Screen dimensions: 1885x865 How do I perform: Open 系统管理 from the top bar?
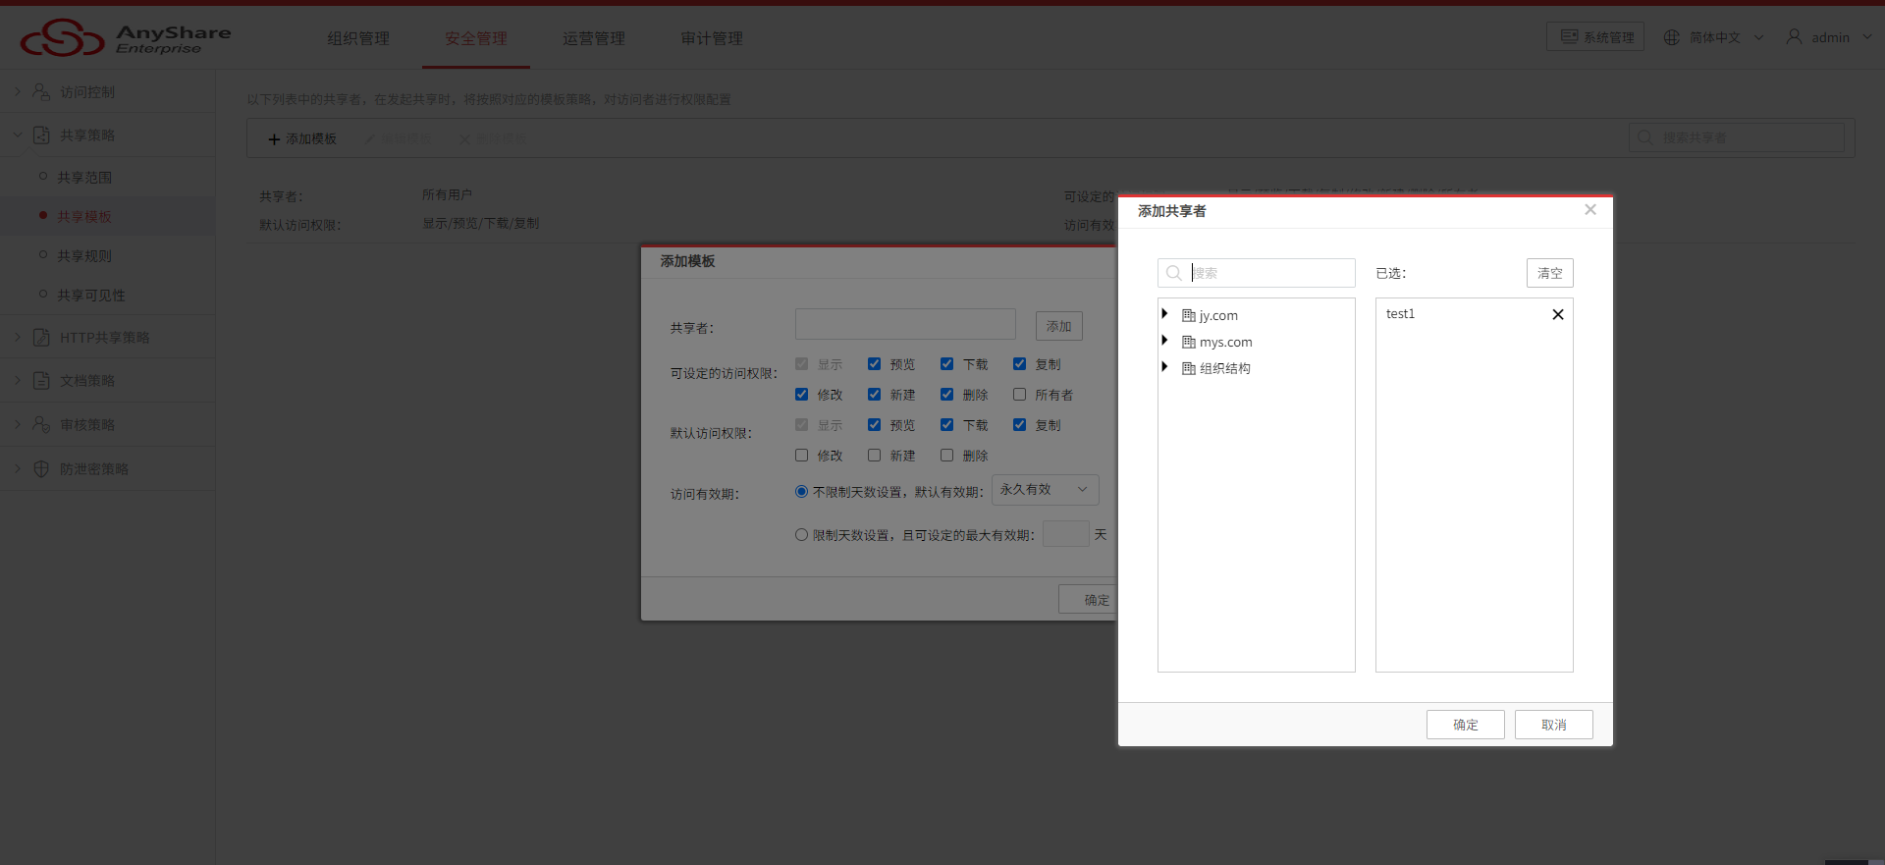1595,37
